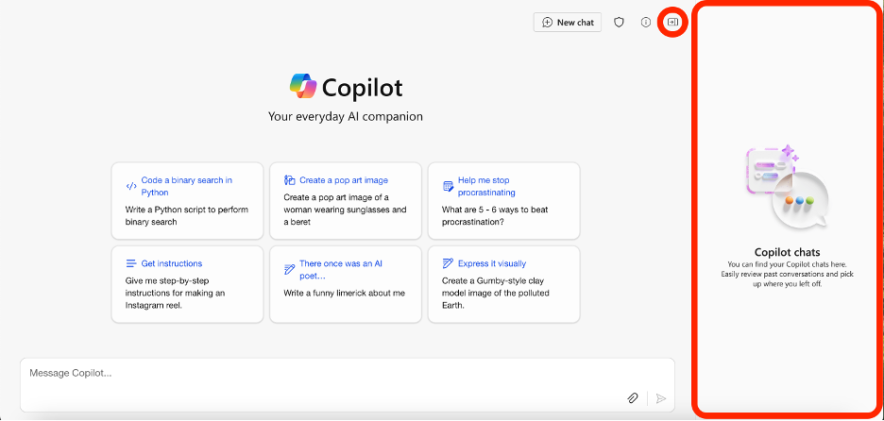The height and width of the screenshot is (421, 884).
Task: Select 'Code a binary search in Python' card
Action: (x=187, y=201)
